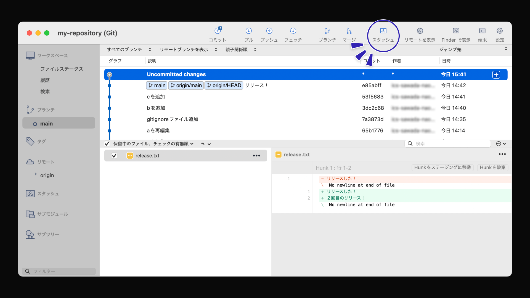Select commit 65b1776 row
The width and height of the screenshot is (530, 298).
pyautogui.click(x=306, y=131)
